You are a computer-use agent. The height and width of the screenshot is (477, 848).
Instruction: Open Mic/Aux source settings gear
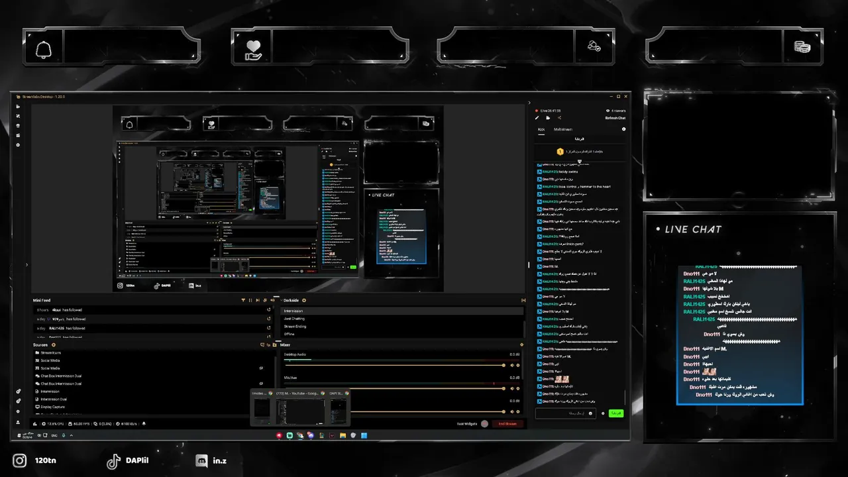click(518, 388)
